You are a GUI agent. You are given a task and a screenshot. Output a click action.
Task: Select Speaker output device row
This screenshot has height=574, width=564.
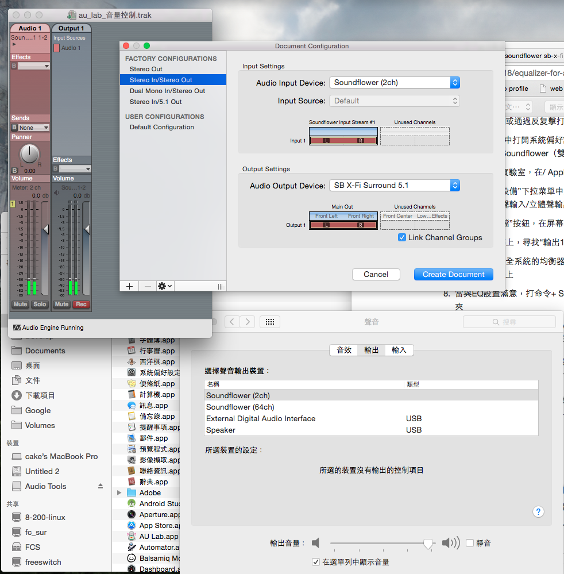(371, 430)
